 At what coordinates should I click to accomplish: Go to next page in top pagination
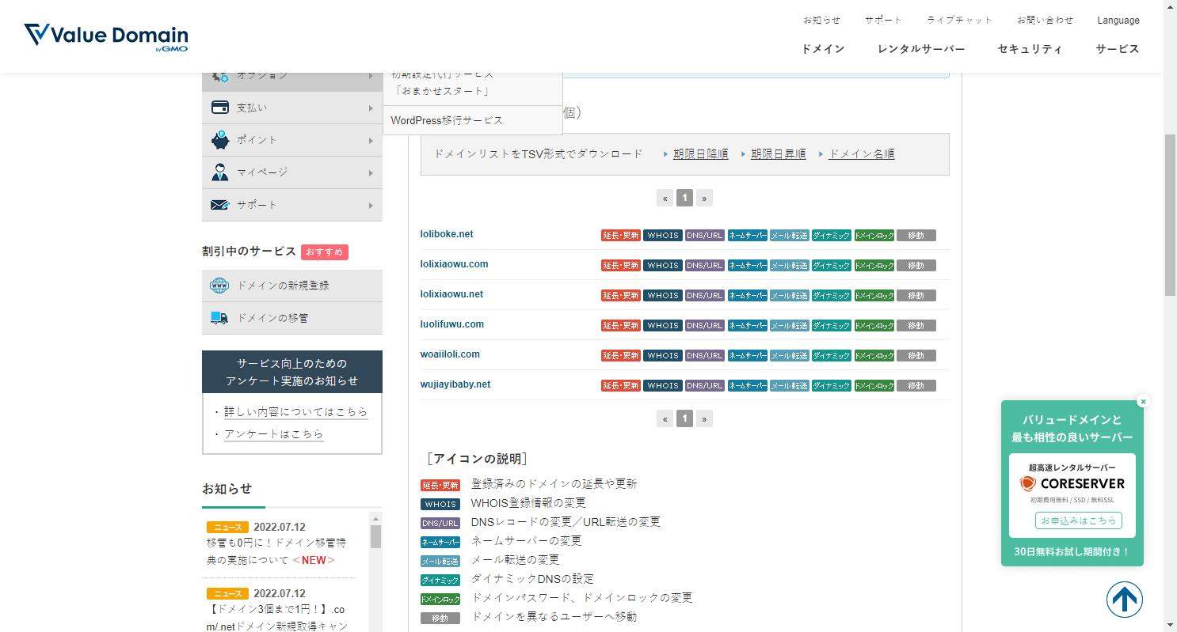point(704,198)
